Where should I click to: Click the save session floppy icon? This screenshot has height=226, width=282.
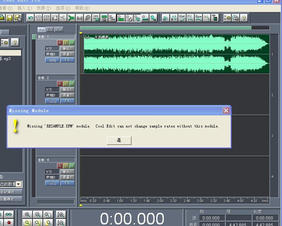10,18
